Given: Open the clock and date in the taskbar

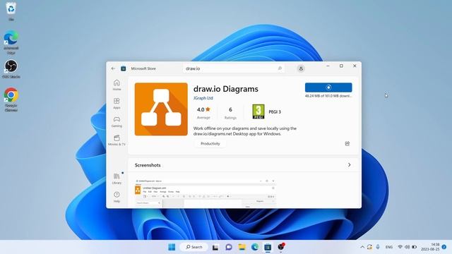Looking at the screenshot, I should coord(430,247).
